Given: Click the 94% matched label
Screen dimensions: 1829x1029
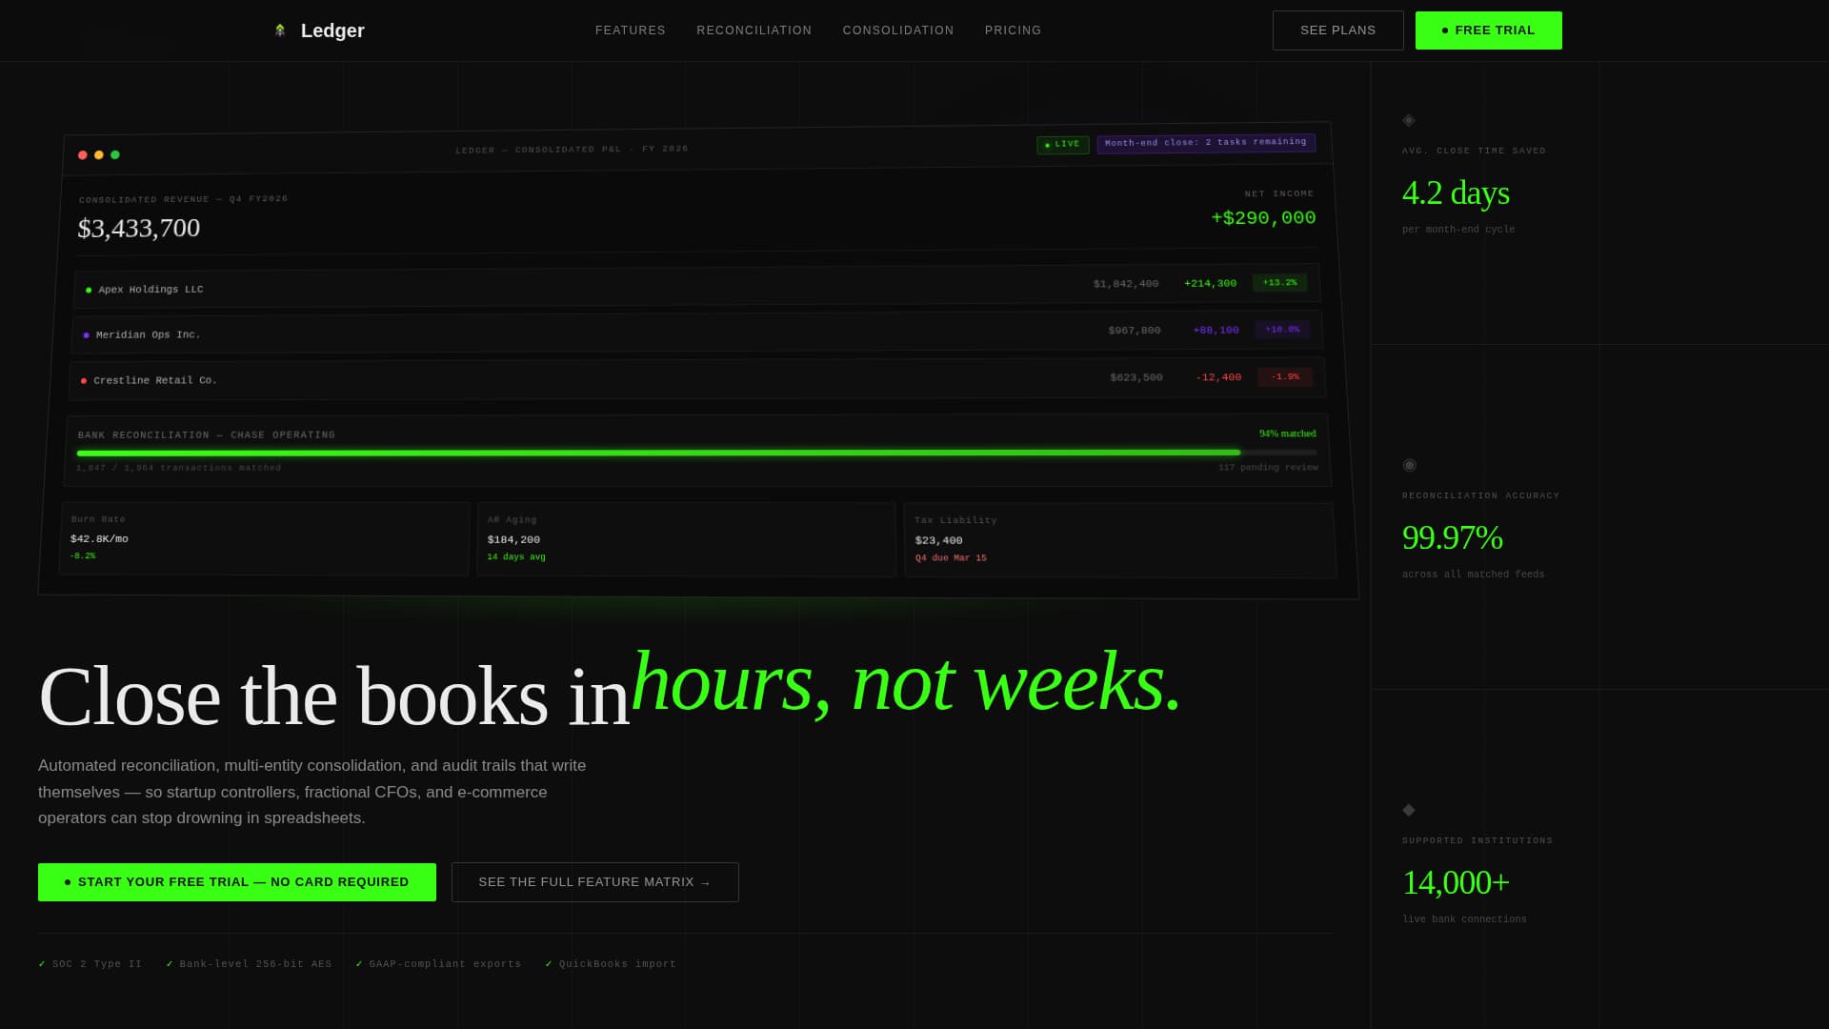Looking at the screenshot, I should tap(1287, 434).
